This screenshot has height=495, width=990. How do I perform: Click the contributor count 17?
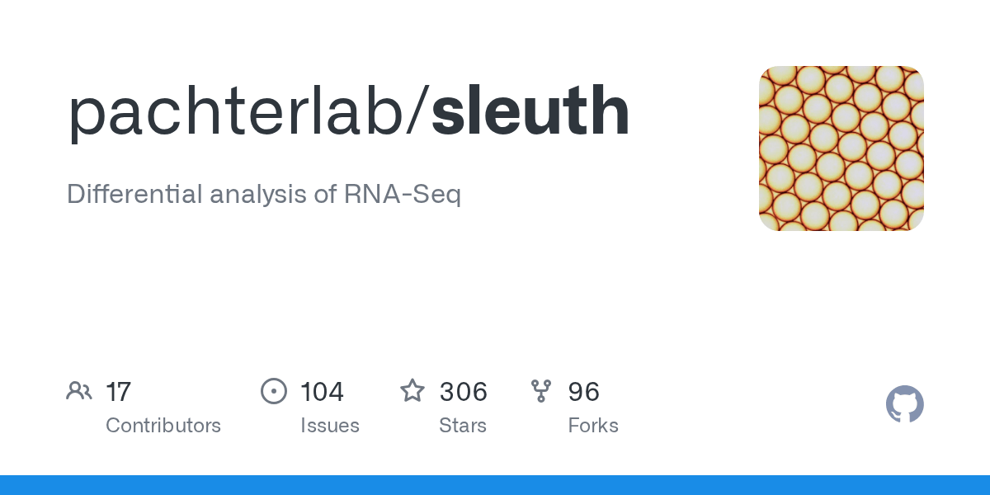tap(118, 391)
